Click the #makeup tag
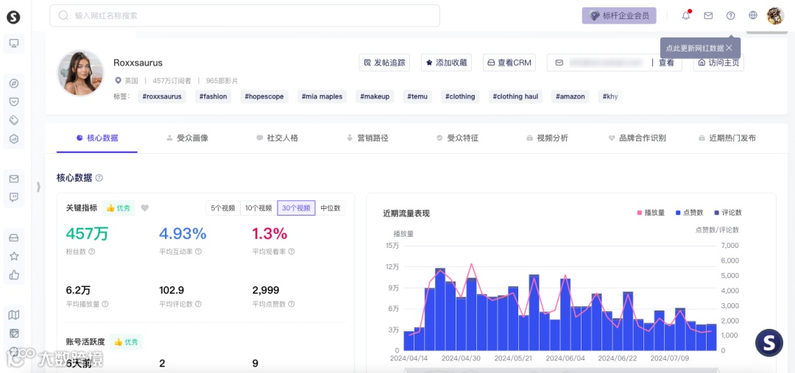Image resolution: width=795 pixels, height=373 pixels. pos(375,96)
